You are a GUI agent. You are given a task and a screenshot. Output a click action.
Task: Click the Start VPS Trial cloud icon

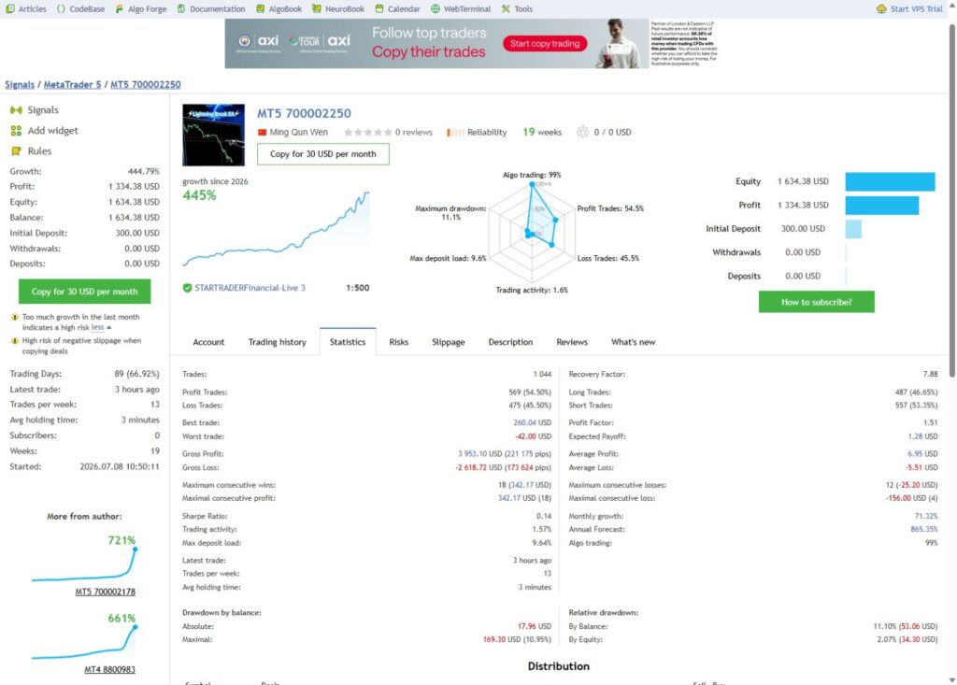pos(881,8)
